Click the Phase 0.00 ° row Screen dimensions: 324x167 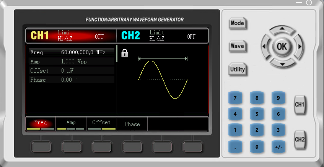click(72, 80)
